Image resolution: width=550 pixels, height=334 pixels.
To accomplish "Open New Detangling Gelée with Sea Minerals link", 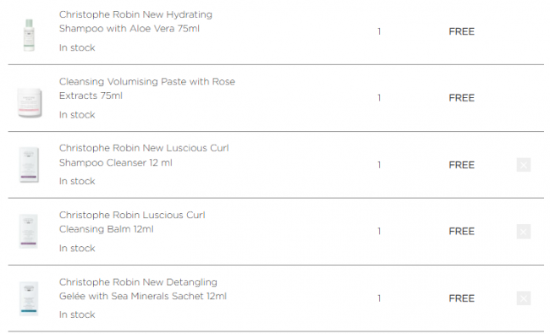I will pos(143,289).
